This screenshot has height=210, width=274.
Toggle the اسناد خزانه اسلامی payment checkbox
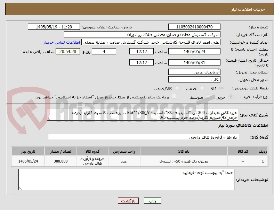point(174,96)
